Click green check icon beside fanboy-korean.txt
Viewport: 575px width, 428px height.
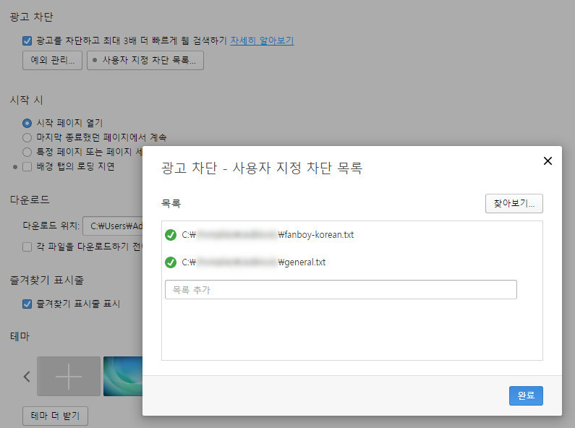[171, 235]
